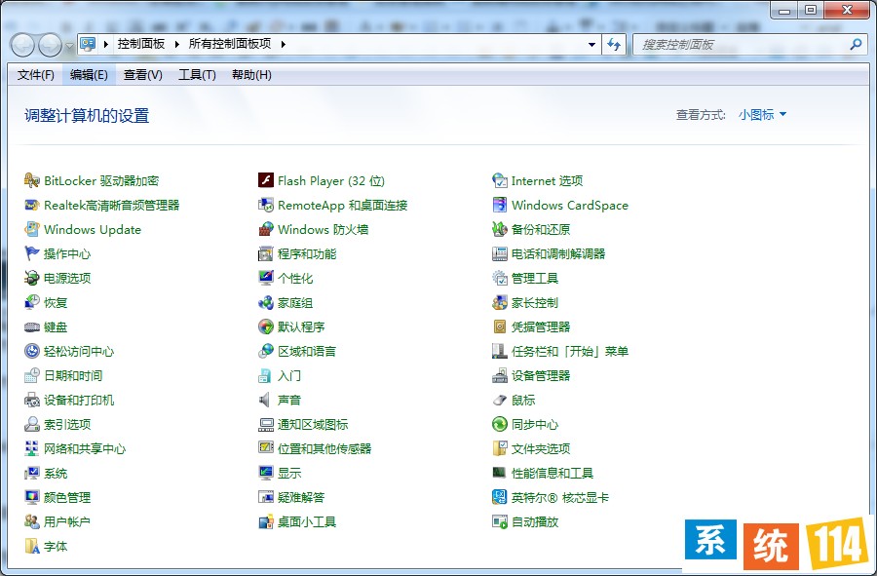Open the 工具(T) menu
This screenshot has width=877, height=576.
[x=197, y=75]
